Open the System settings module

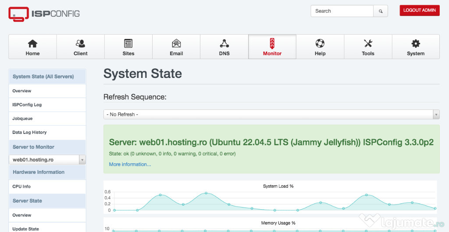[416, 47]
